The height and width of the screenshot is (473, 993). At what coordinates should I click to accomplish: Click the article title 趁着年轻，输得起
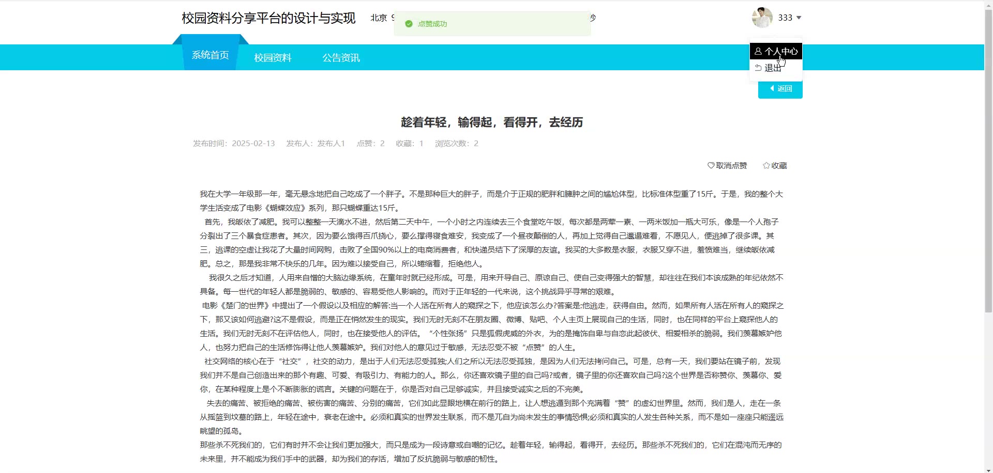pos(492,122)
